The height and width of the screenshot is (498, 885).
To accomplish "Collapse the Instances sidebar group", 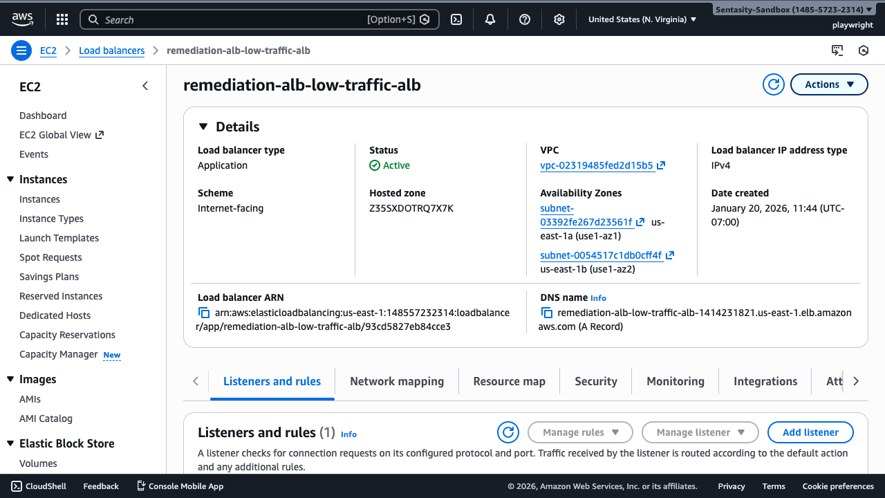I will click(10, 180).
